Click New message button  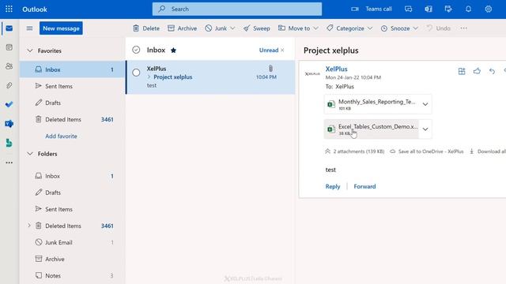pyautogui.click(x=61, y=28)
